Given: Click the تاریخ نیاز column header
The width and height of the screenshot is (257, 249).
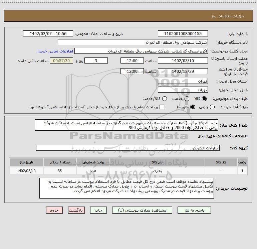Looking at the screenshot, I should click(26, 162).
